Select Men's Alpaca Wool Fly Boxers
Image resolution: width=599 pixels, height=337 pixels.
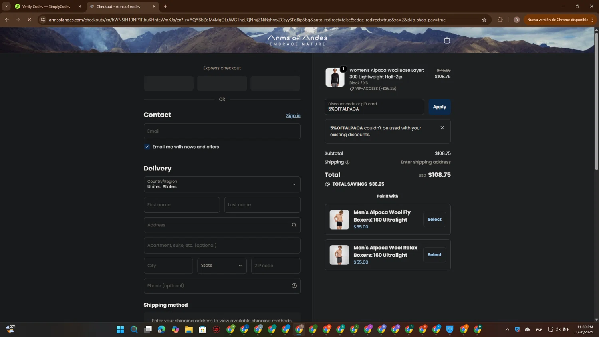[x=434, y=220]
